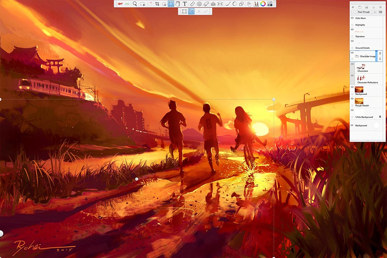Image resolution: width=387 pixels, height=258 pixels.
Task: Open the color picker from the toolbar
Action: click(x=263, y=4)
